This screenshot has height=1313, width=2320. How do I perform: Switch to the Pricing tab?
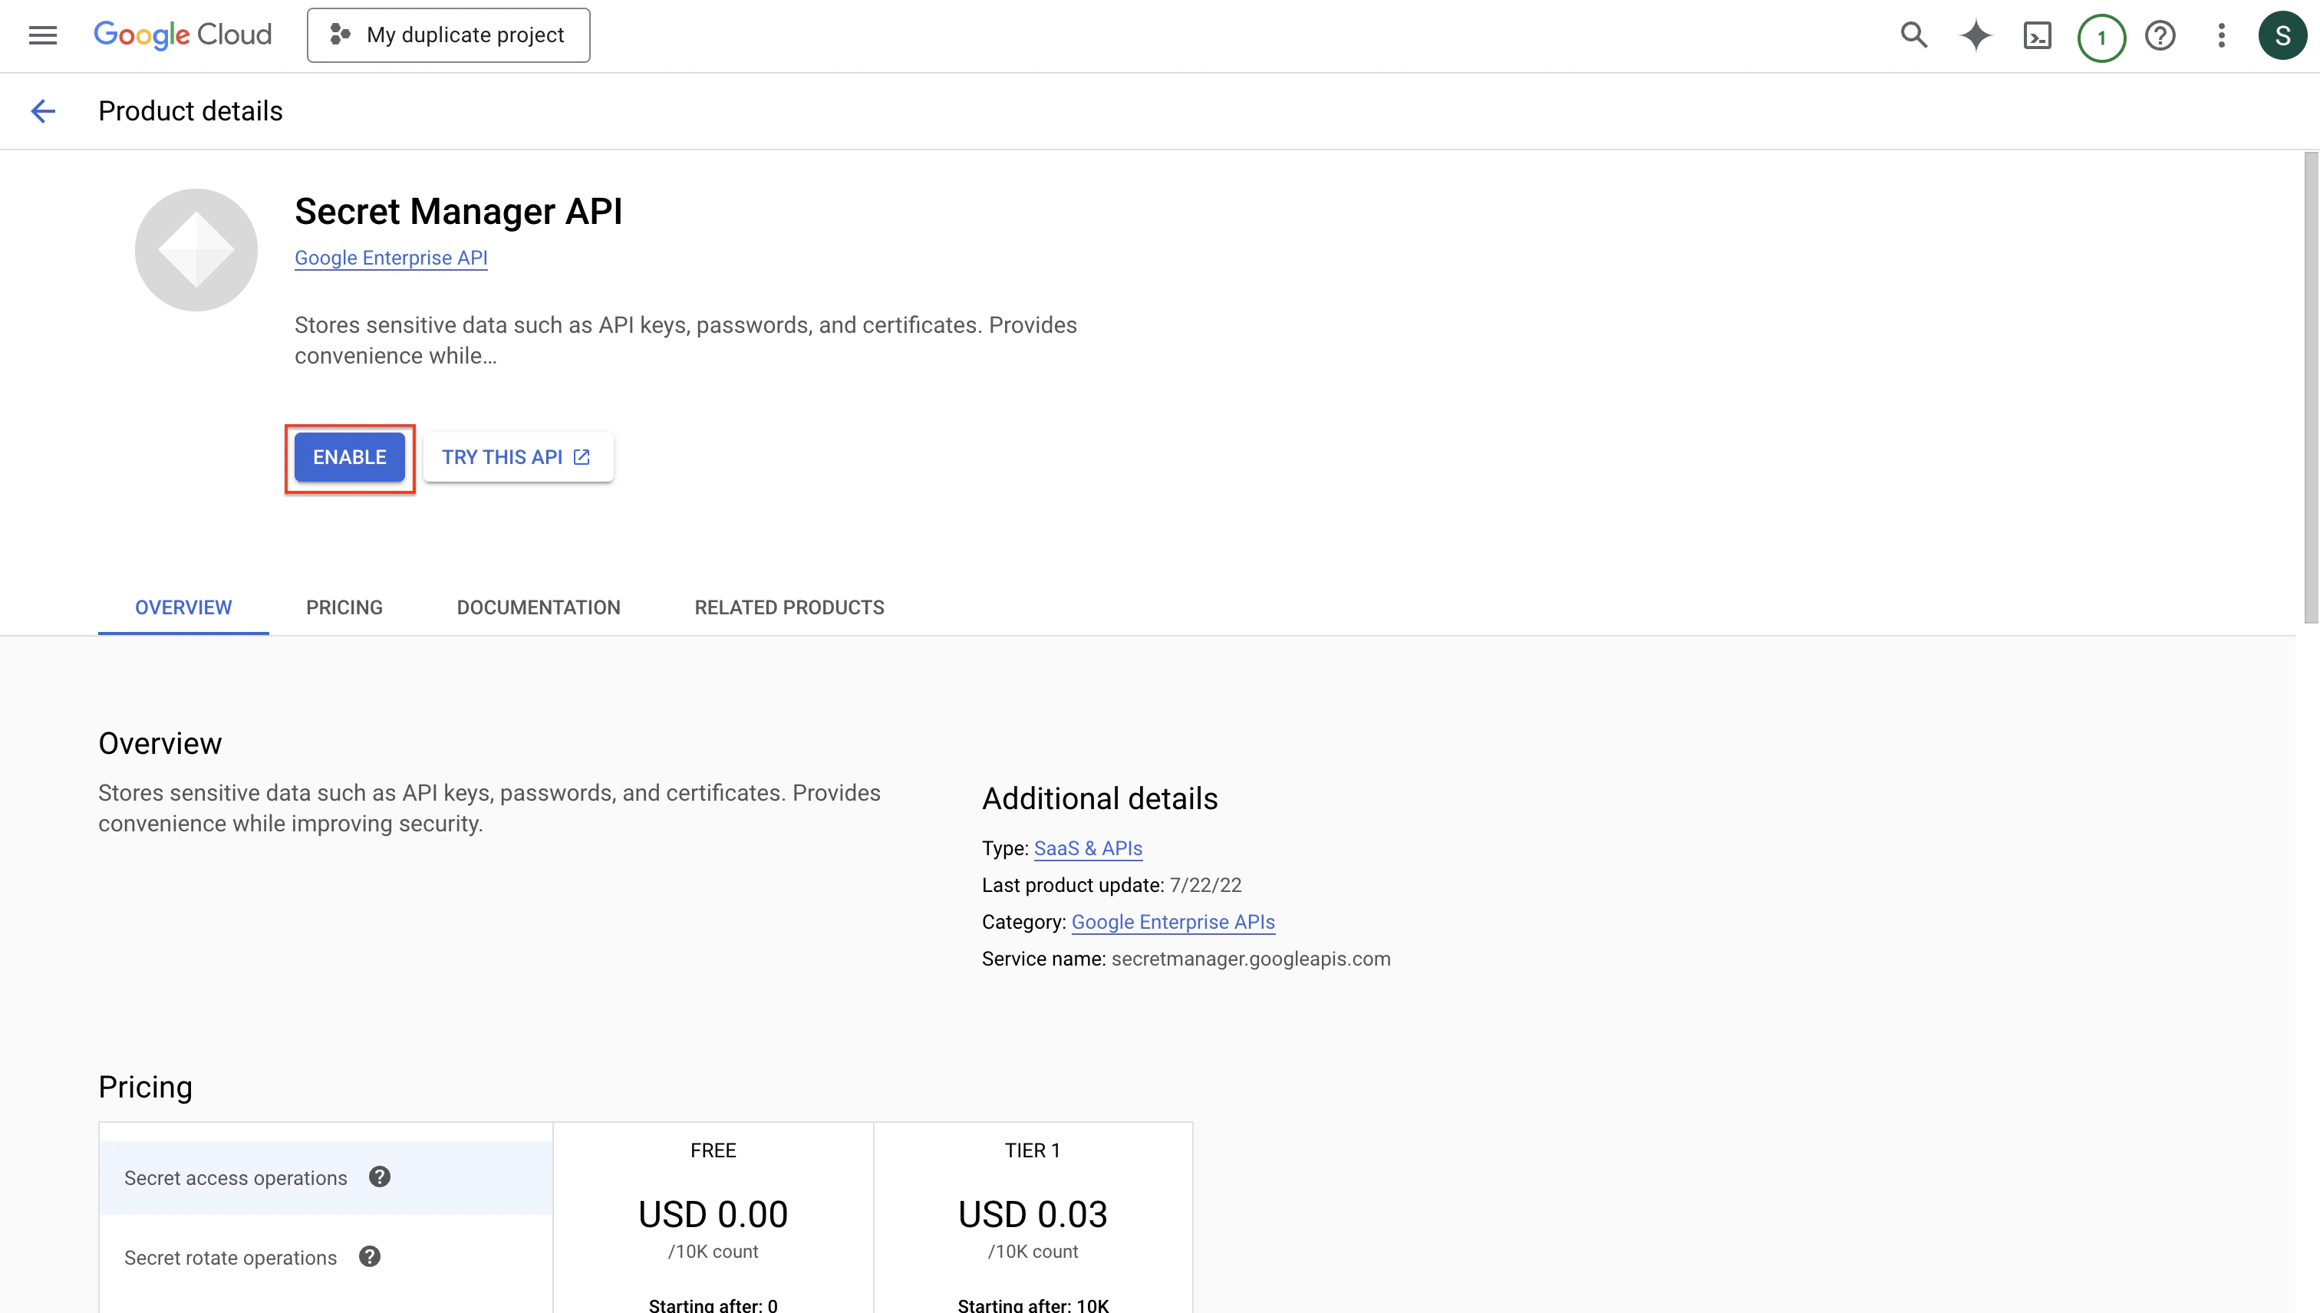[344, 608]
